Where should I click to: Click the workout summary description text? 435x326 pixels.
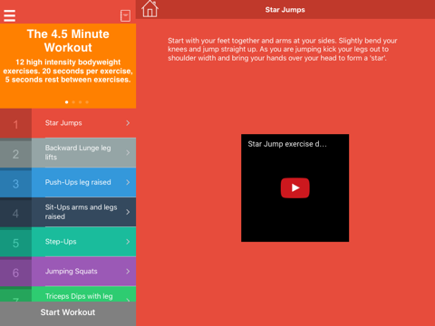click(x=68, y=71)
